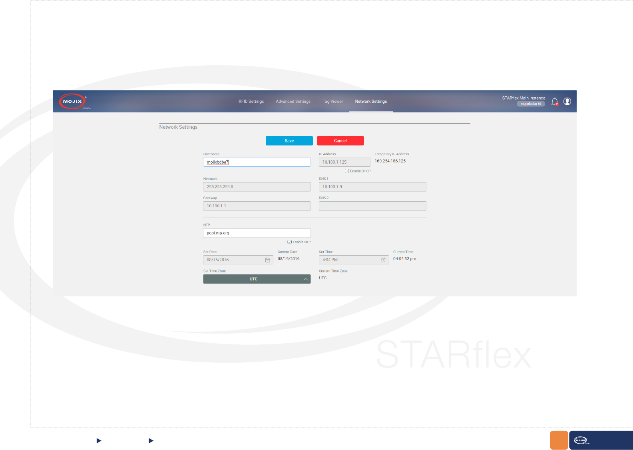Screen dimensions: 633x450
Task: Save the network settings
Action: pos(289,141)
